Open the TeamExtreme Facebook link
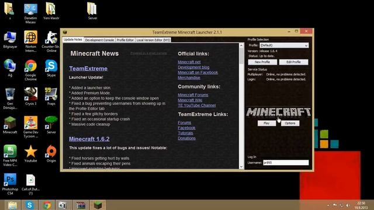 point(186,128)
